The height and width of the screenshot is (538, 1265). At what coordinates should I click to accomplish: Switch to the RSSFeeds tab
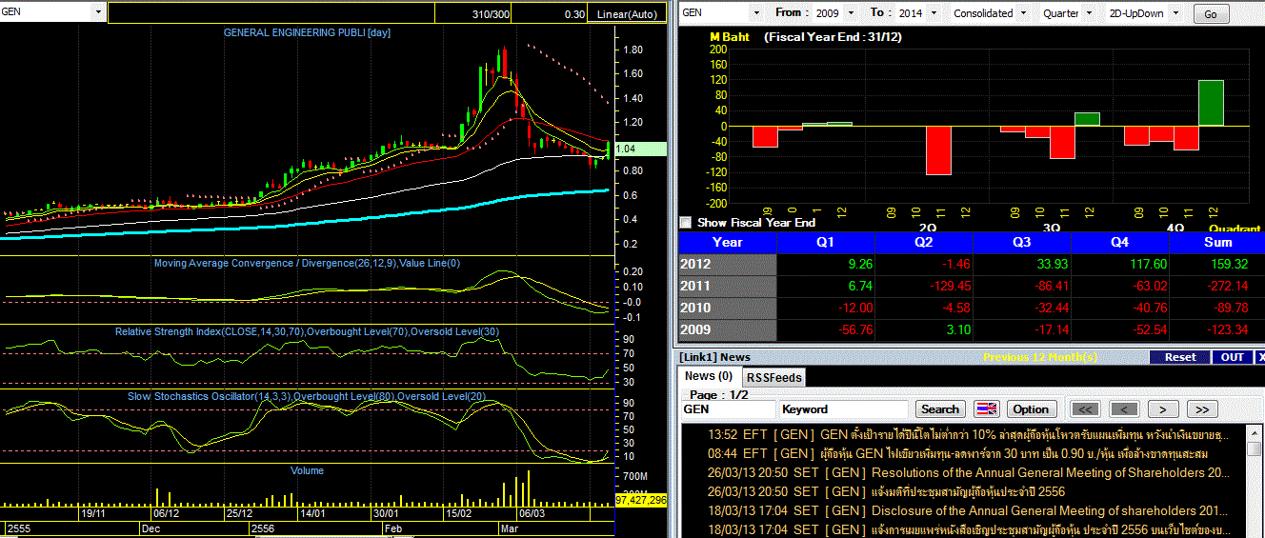[773, 377]
